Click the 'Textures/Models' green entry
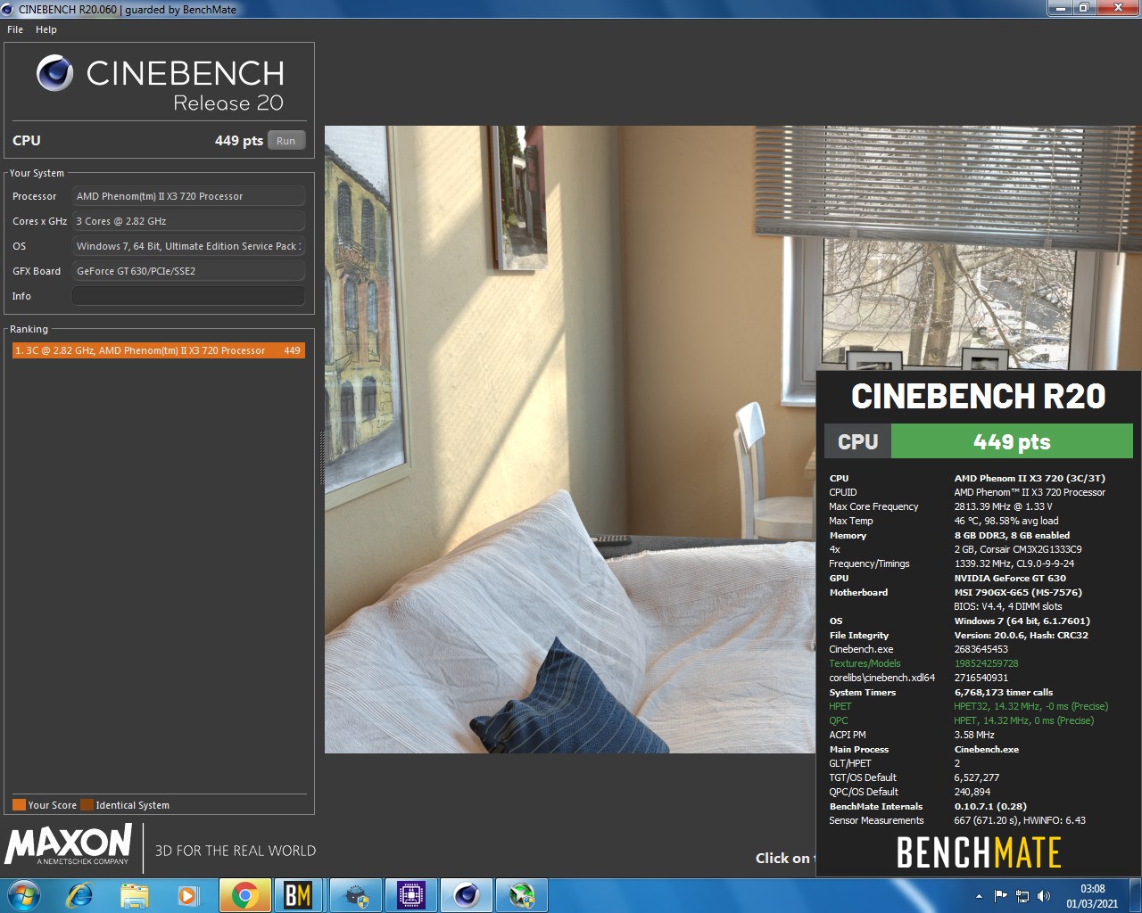This screenshot has width=1142, height=913. pyautogui.click(x=865, y=663)
